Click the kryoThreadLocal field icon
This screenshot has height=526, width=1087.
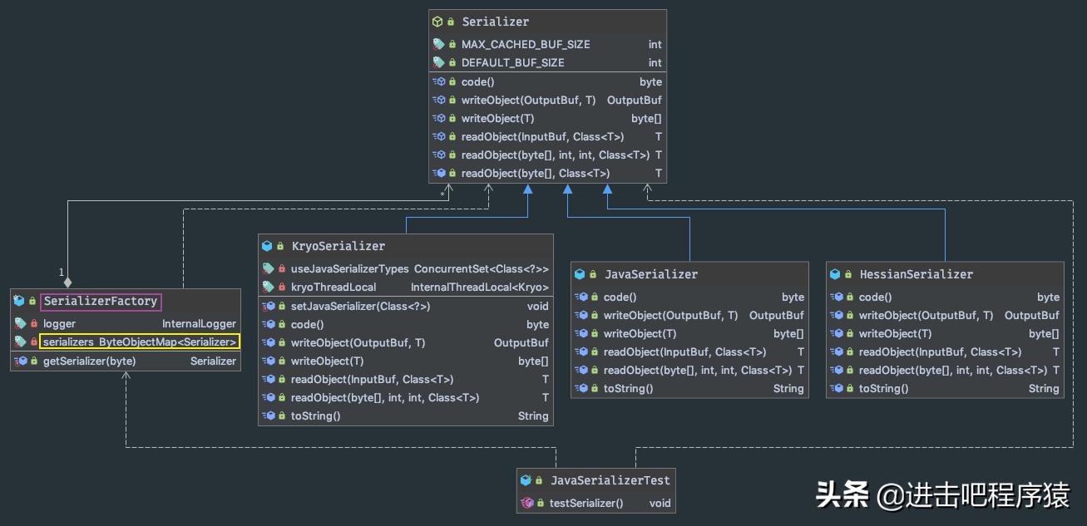(x=268, y=287)
